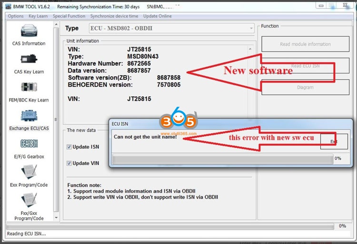357x244 pixels.
Task: Click Software version value 8687858
Action: tap(169, 78)
